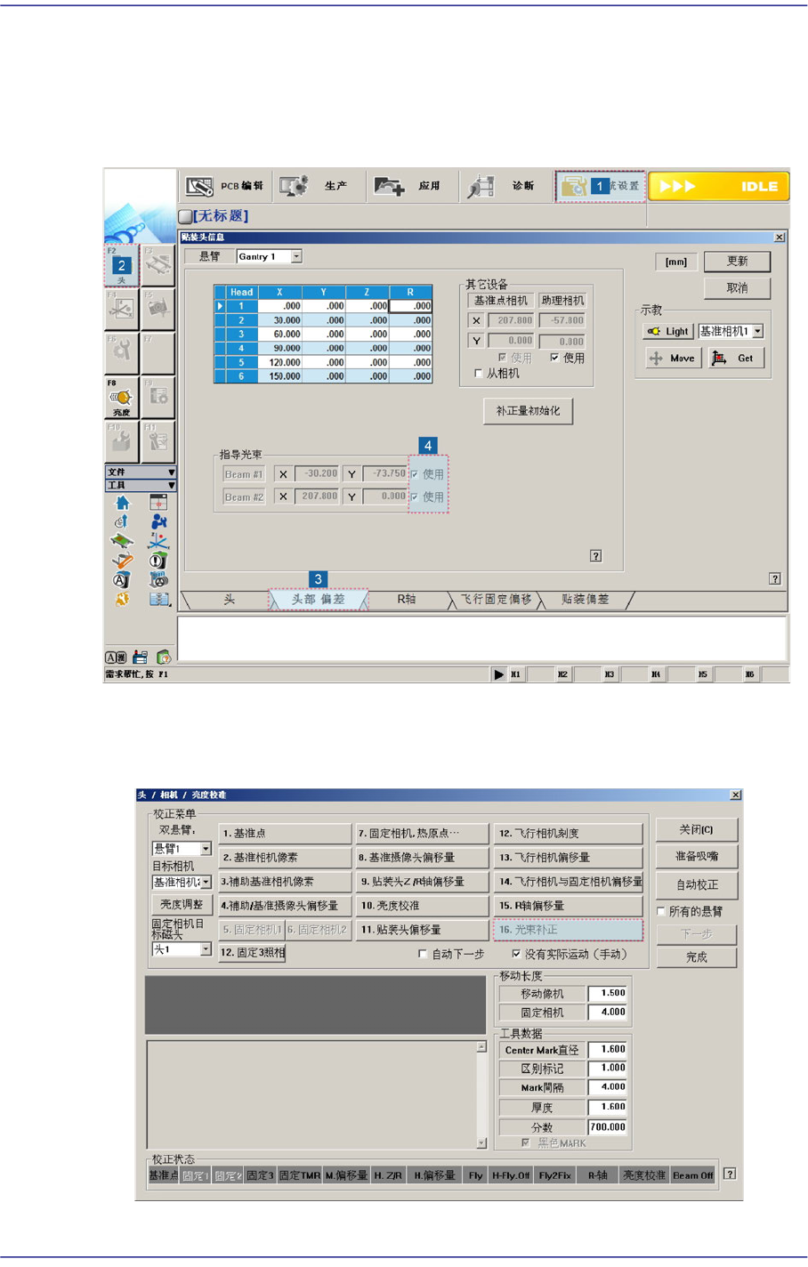Viewport: 808px width, 1267px height.
Task: Open the 头1 target head dropdown
Action: [x=206, y=949]
